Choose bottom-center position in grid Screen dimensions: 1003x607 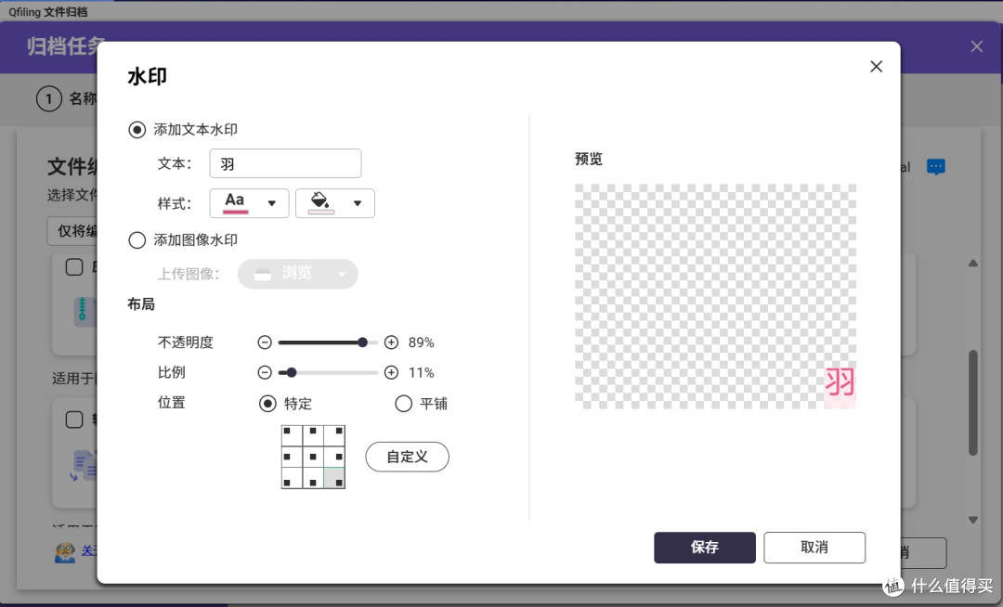[x=313, y=478]
